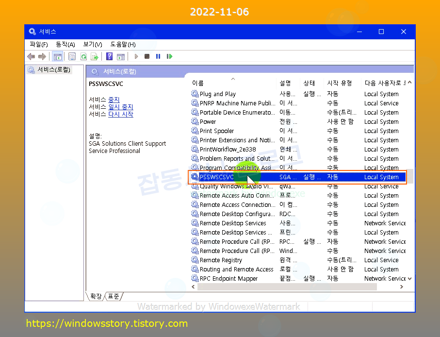Click the Refresh toolbar icon
This screenshot has width=440, height=337.
coord(83,56)
